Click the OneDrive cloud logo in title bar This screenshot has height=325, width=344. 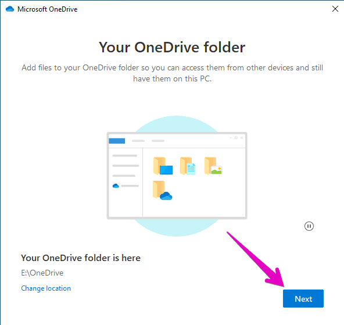10,9
